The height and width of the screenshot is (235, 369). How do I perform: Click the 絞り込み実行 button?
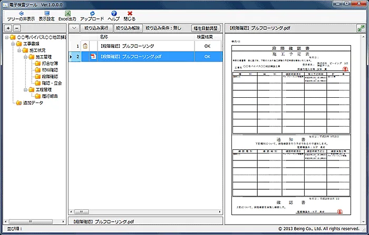pos(96,27)
